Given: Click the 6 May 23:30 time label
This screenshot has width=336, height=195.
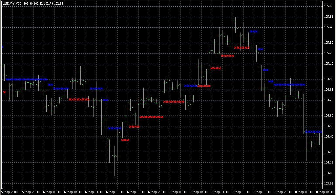Looking at the screenshot, I should (157, 192).
